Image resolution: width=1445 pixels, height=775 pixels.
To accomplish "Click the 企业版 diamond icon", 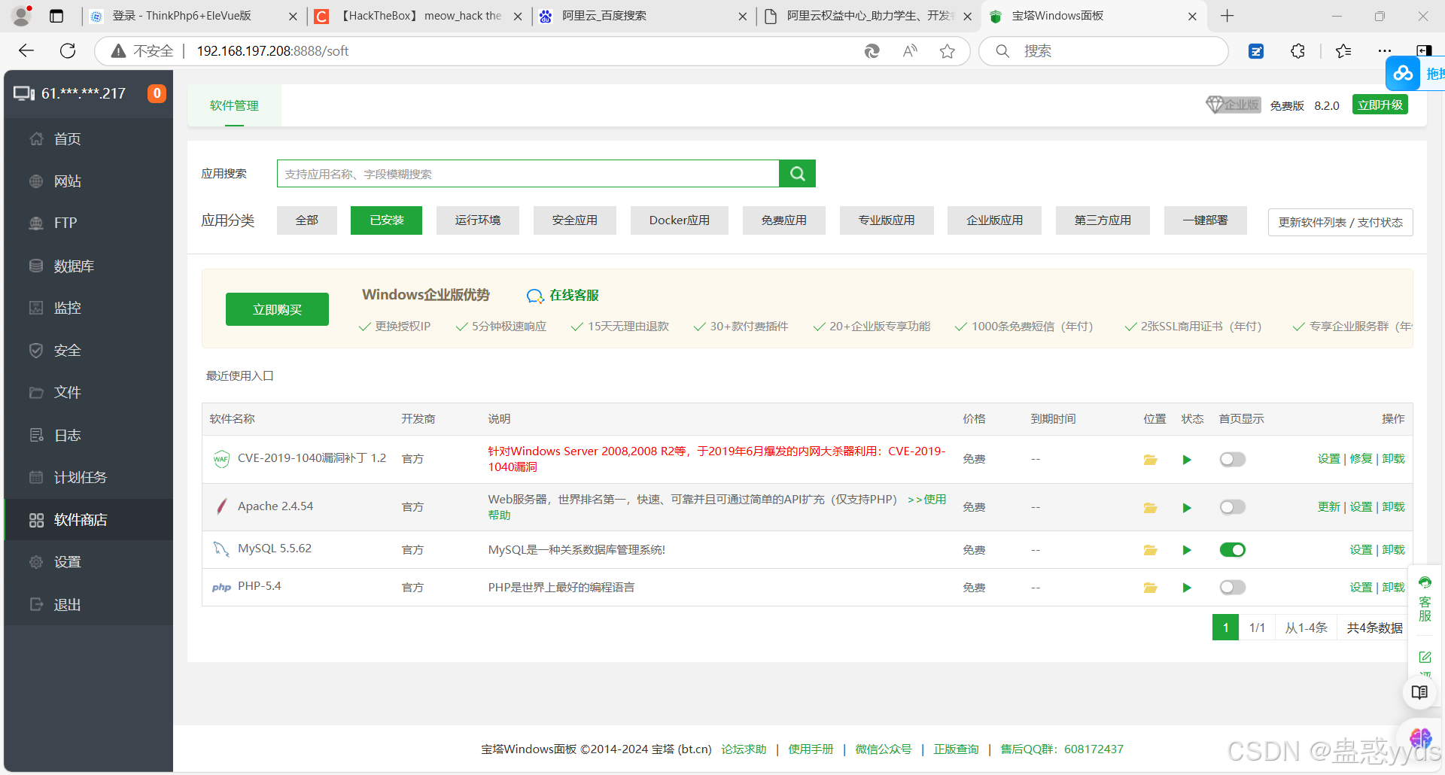I will 1233,105.
